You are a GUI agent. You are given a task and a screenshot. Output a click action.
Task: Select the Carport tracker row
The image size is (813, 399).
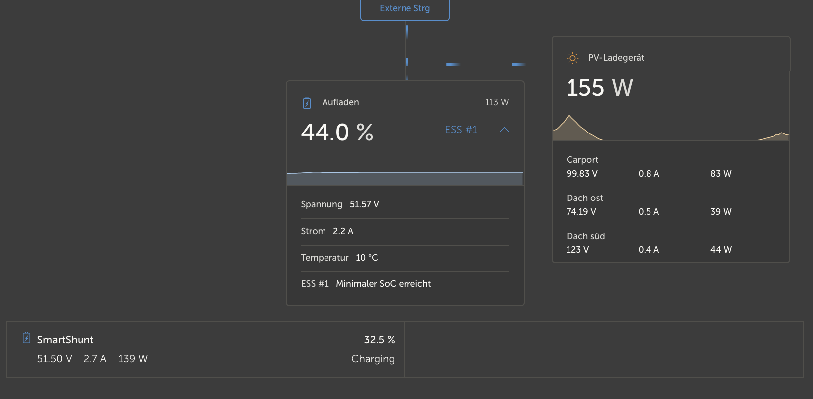click(670, 167)
